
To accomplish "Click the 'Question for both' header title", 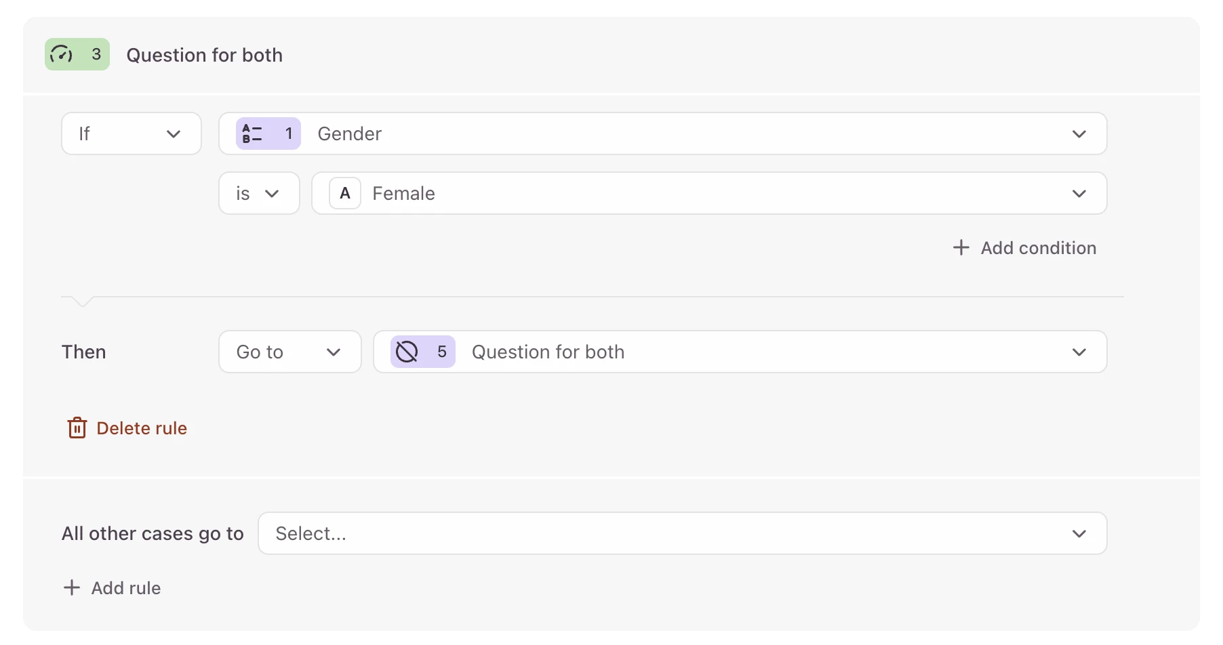I will [x=204, y=55].
